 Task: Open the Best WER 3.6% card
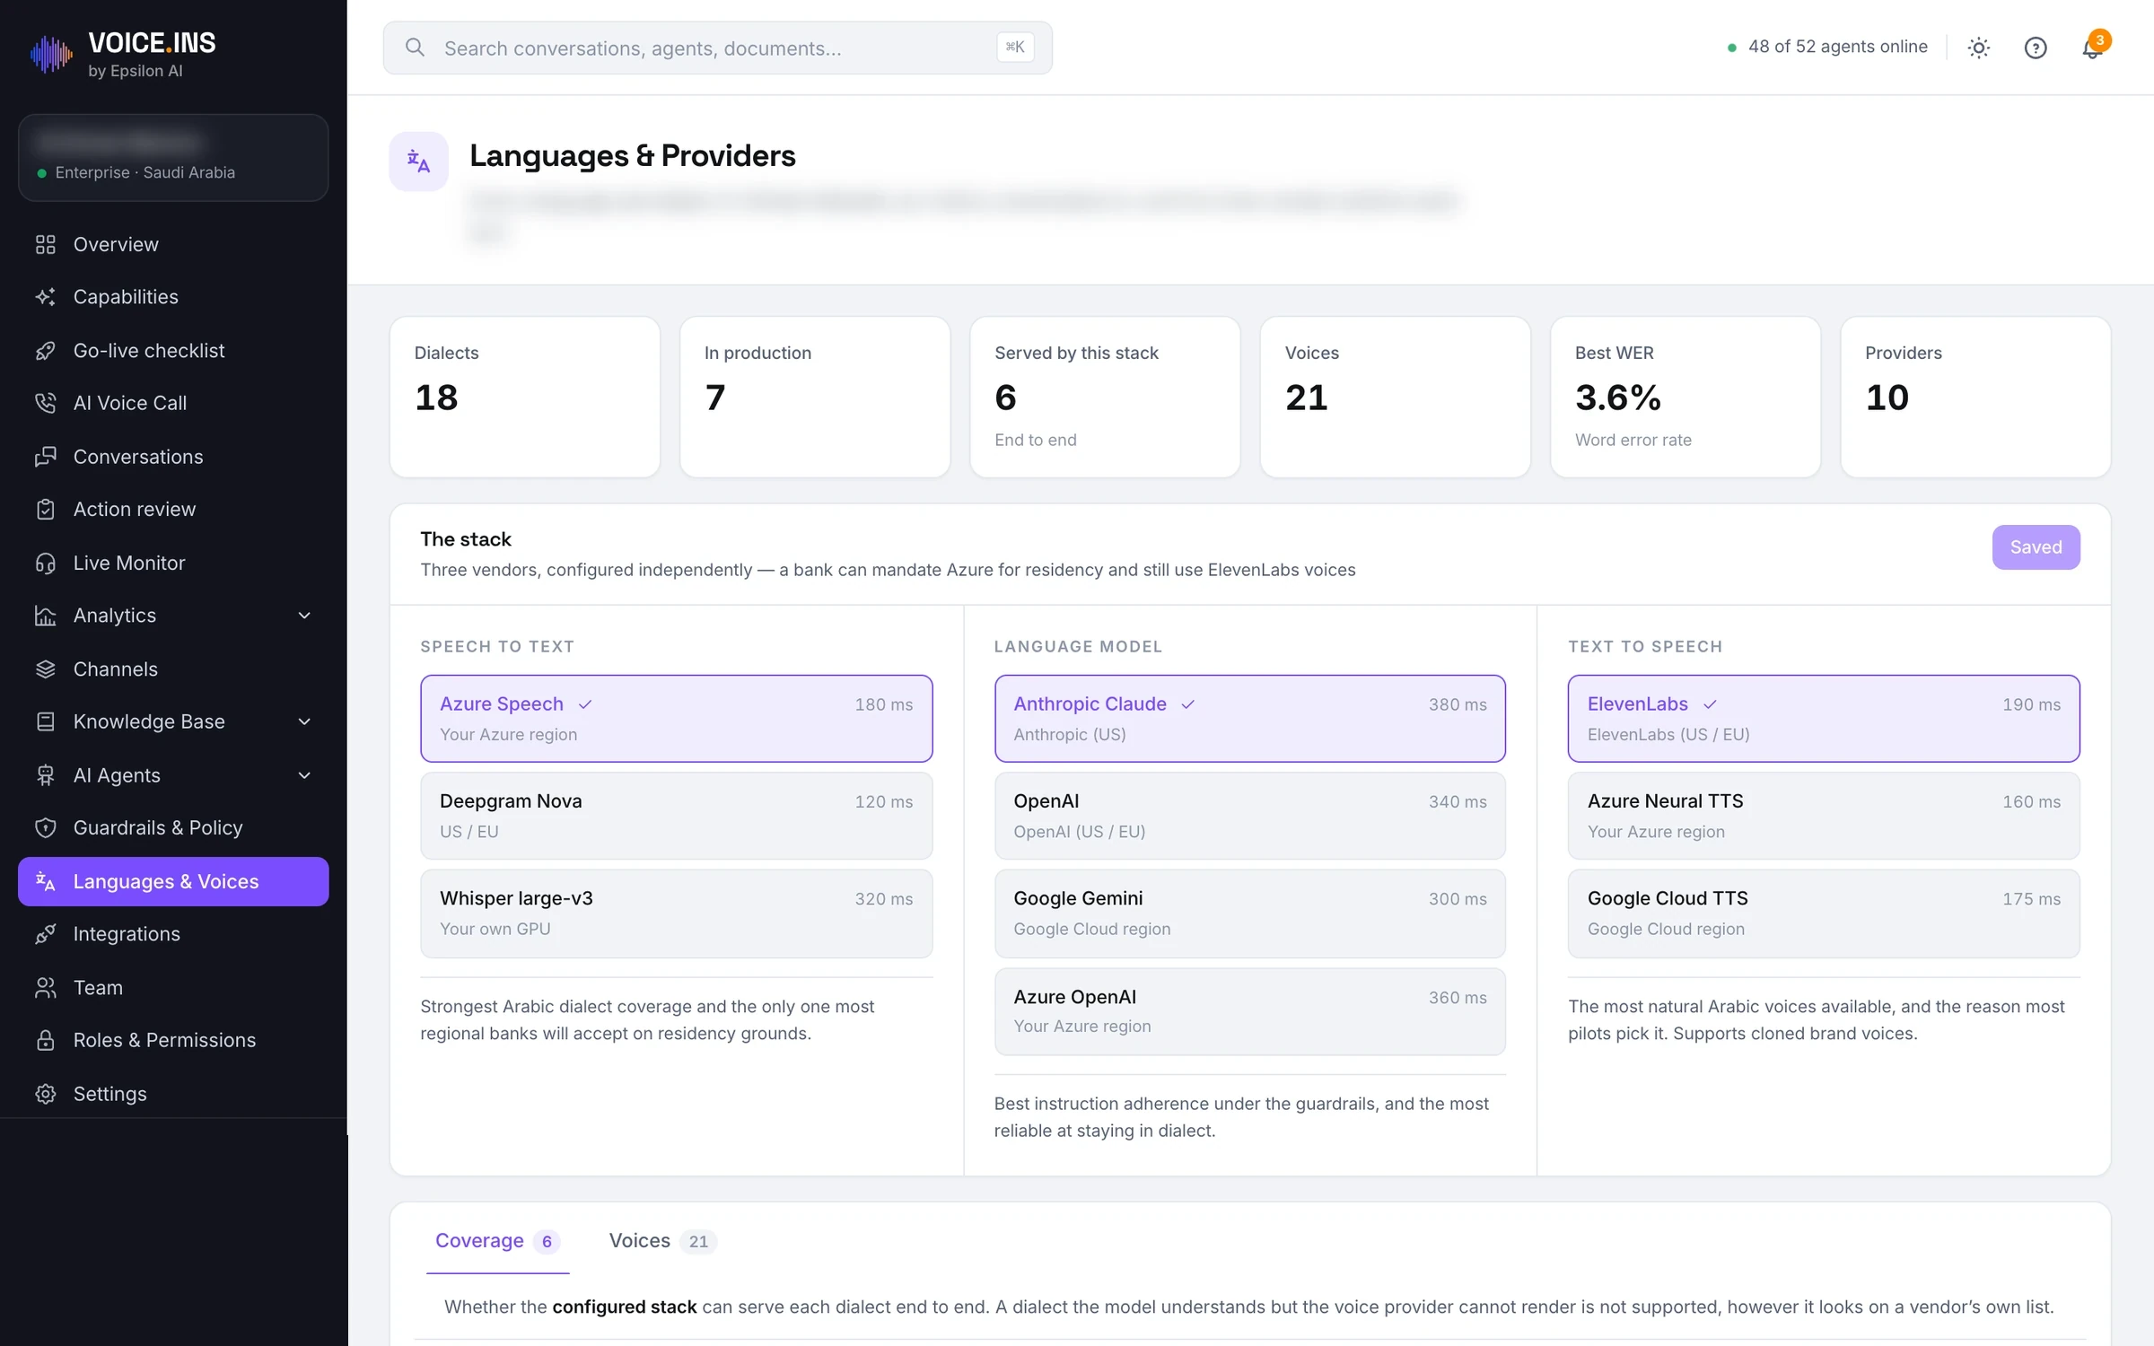click(x=1686, y=397)
